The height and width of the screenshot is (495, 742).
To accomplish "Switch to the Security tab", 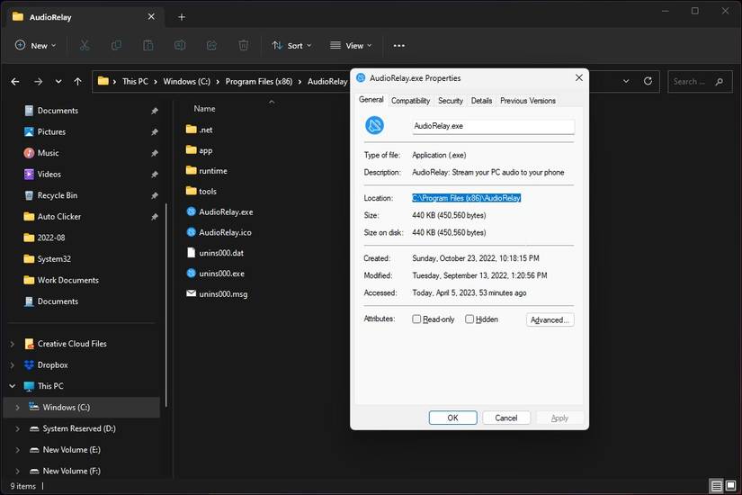I will coord(450,101).
